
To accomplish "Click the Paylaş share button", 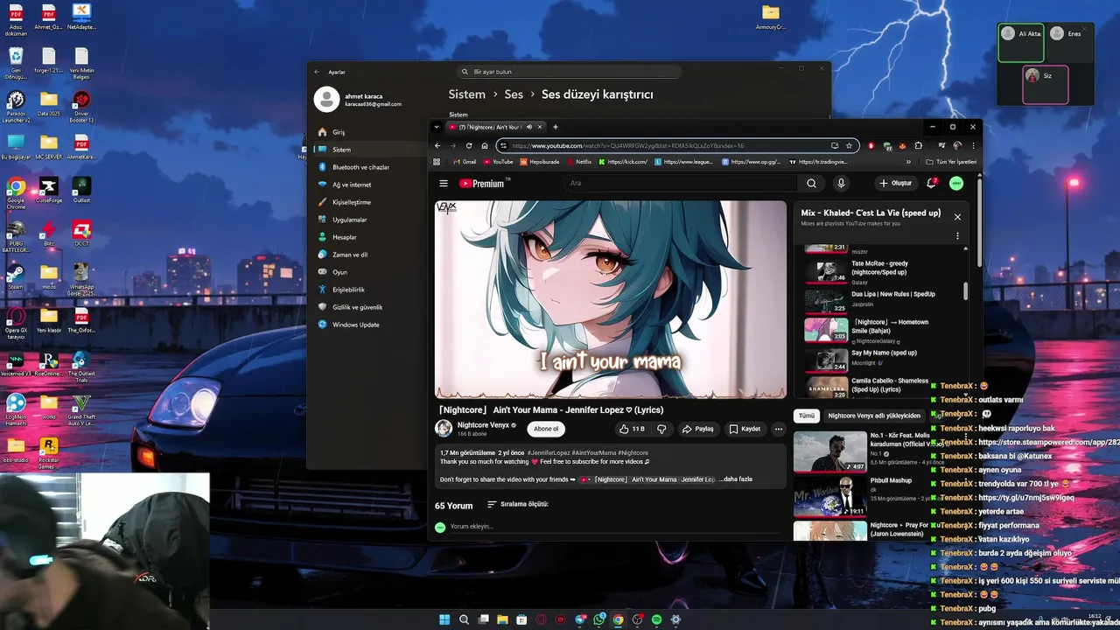I will [x=698, y=429].
